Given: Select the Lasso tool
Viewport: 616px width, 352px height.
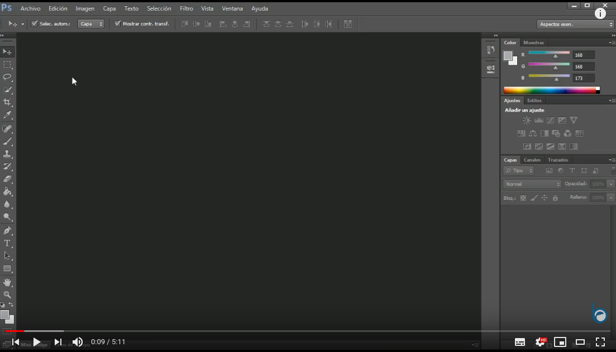Looking at the screenshot, I should pos(7,77).
